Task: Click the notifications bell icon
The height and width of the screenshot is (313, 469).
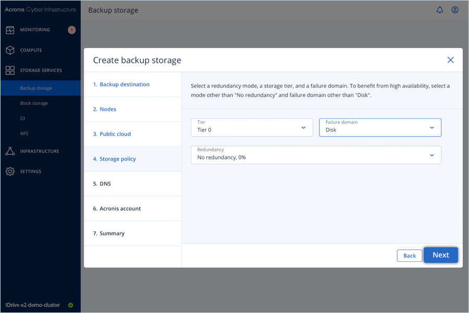Action: click(x=440, y=10)
